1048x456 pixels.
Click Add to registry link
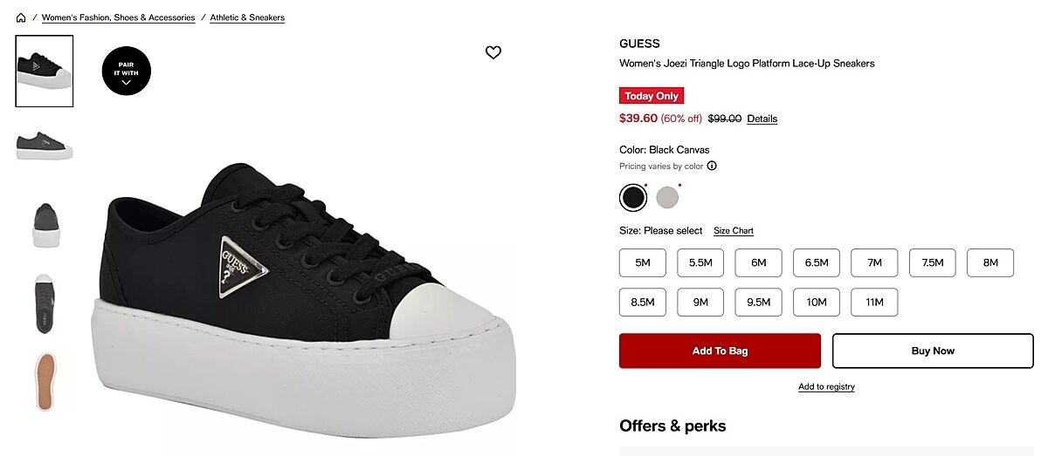[826, 386]
